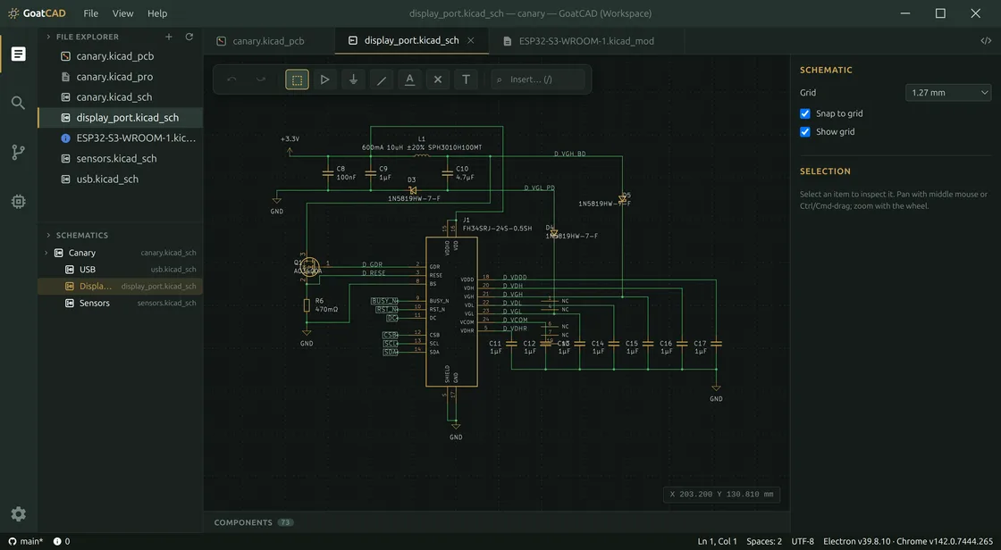This screenshot has height=550, width=1001.
Task: Click the Spaces: 2 status entry
Action: coord(764,541)
